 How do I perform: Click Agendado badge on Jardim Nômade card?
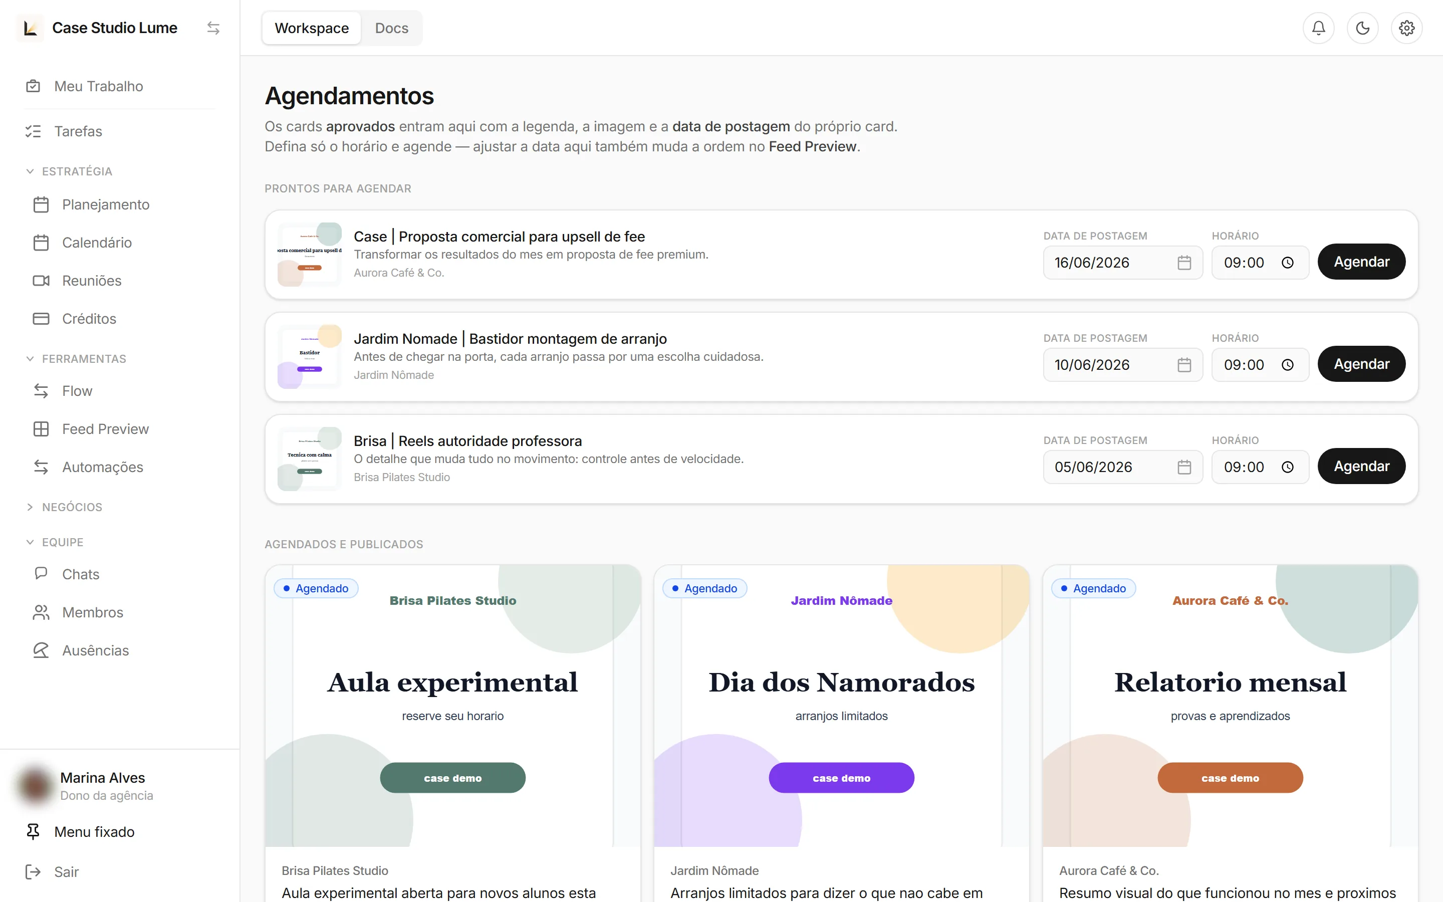click(x=705, y=588)
